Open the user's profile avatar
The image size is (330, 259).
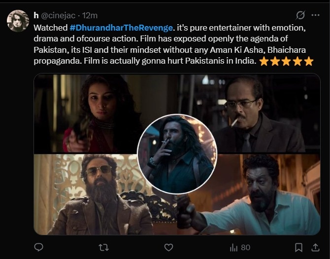tap(18, 21)
